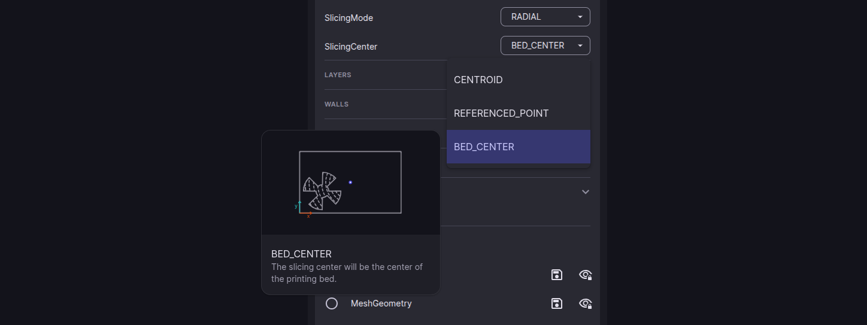Choose REFERENCED_POINT from the slicing center list

coord(501,113)
